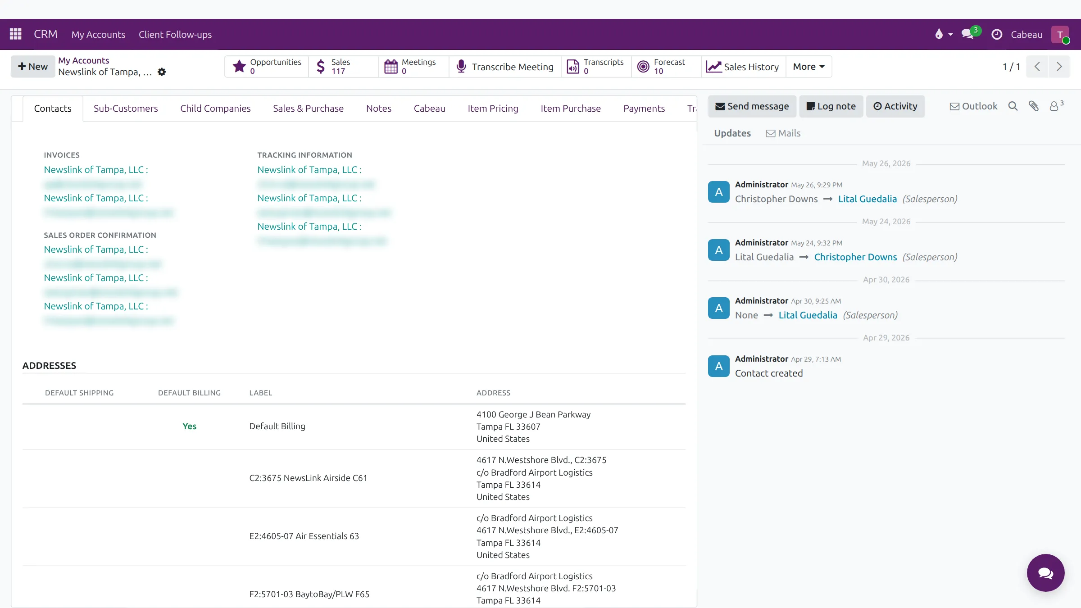This screenshot has height=608, width=1081.
Task: Open Outlook button in chatter
Action: (x=973, y=106)
